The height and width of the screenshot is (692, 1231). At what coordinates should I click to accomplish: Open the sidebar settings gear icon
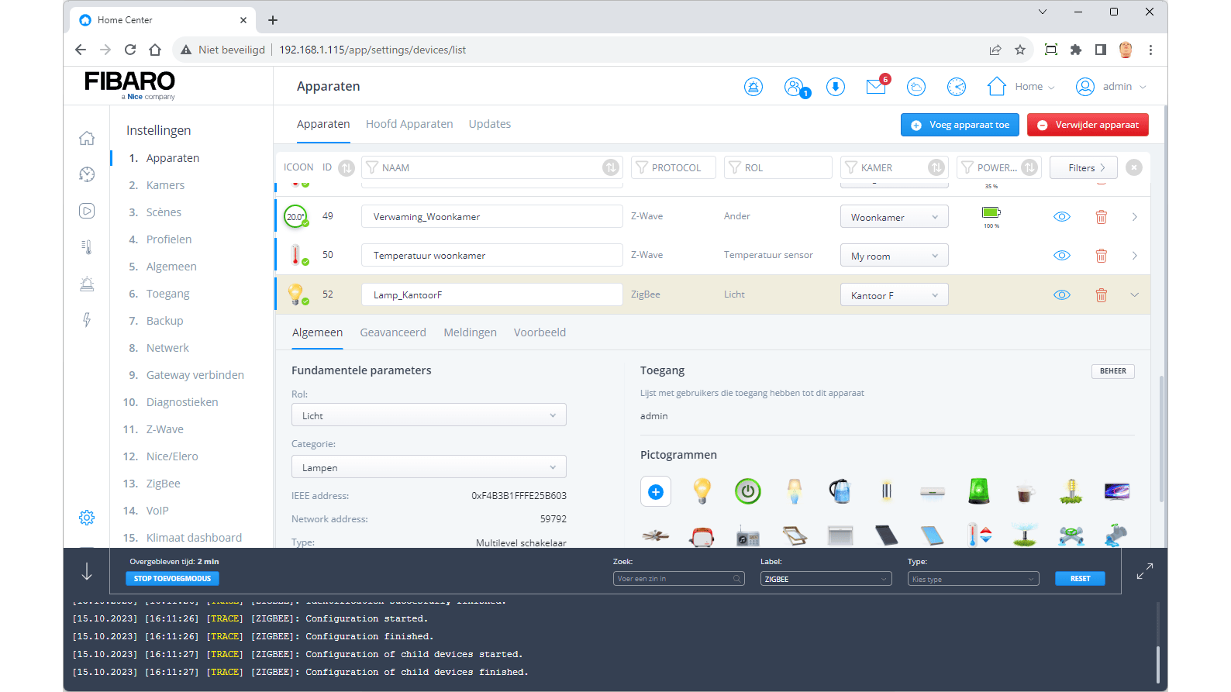[87, 518]
